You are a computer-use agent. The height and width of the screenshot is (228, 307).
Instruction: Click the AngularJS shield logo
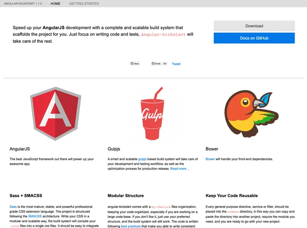pos(56,114)
